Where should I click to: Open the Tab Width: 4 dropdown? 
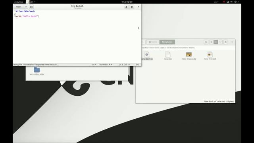(105, 64)
